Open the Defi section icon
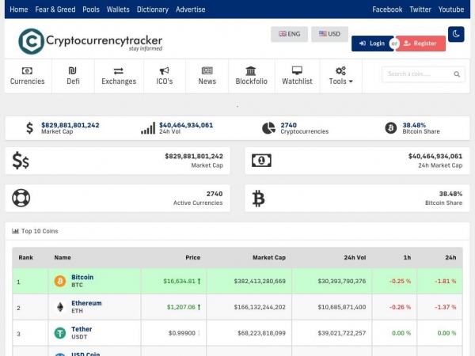 (x=73, y=71)
